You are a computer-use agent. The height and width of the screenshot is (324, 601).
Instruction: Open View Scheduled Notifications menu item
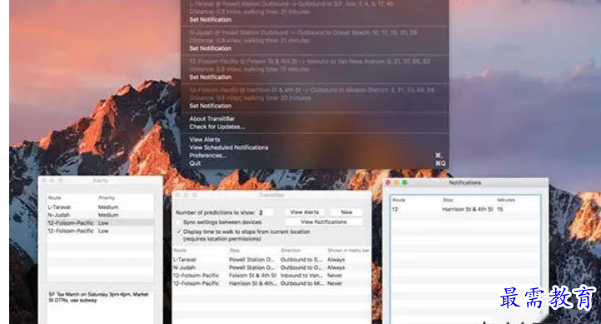(x=229, y=147)
